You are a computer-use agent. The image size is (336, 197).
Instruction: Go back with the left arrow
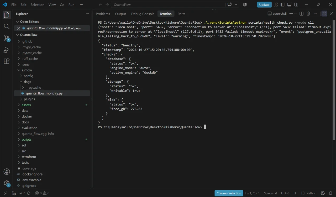[x=100, y=5]
